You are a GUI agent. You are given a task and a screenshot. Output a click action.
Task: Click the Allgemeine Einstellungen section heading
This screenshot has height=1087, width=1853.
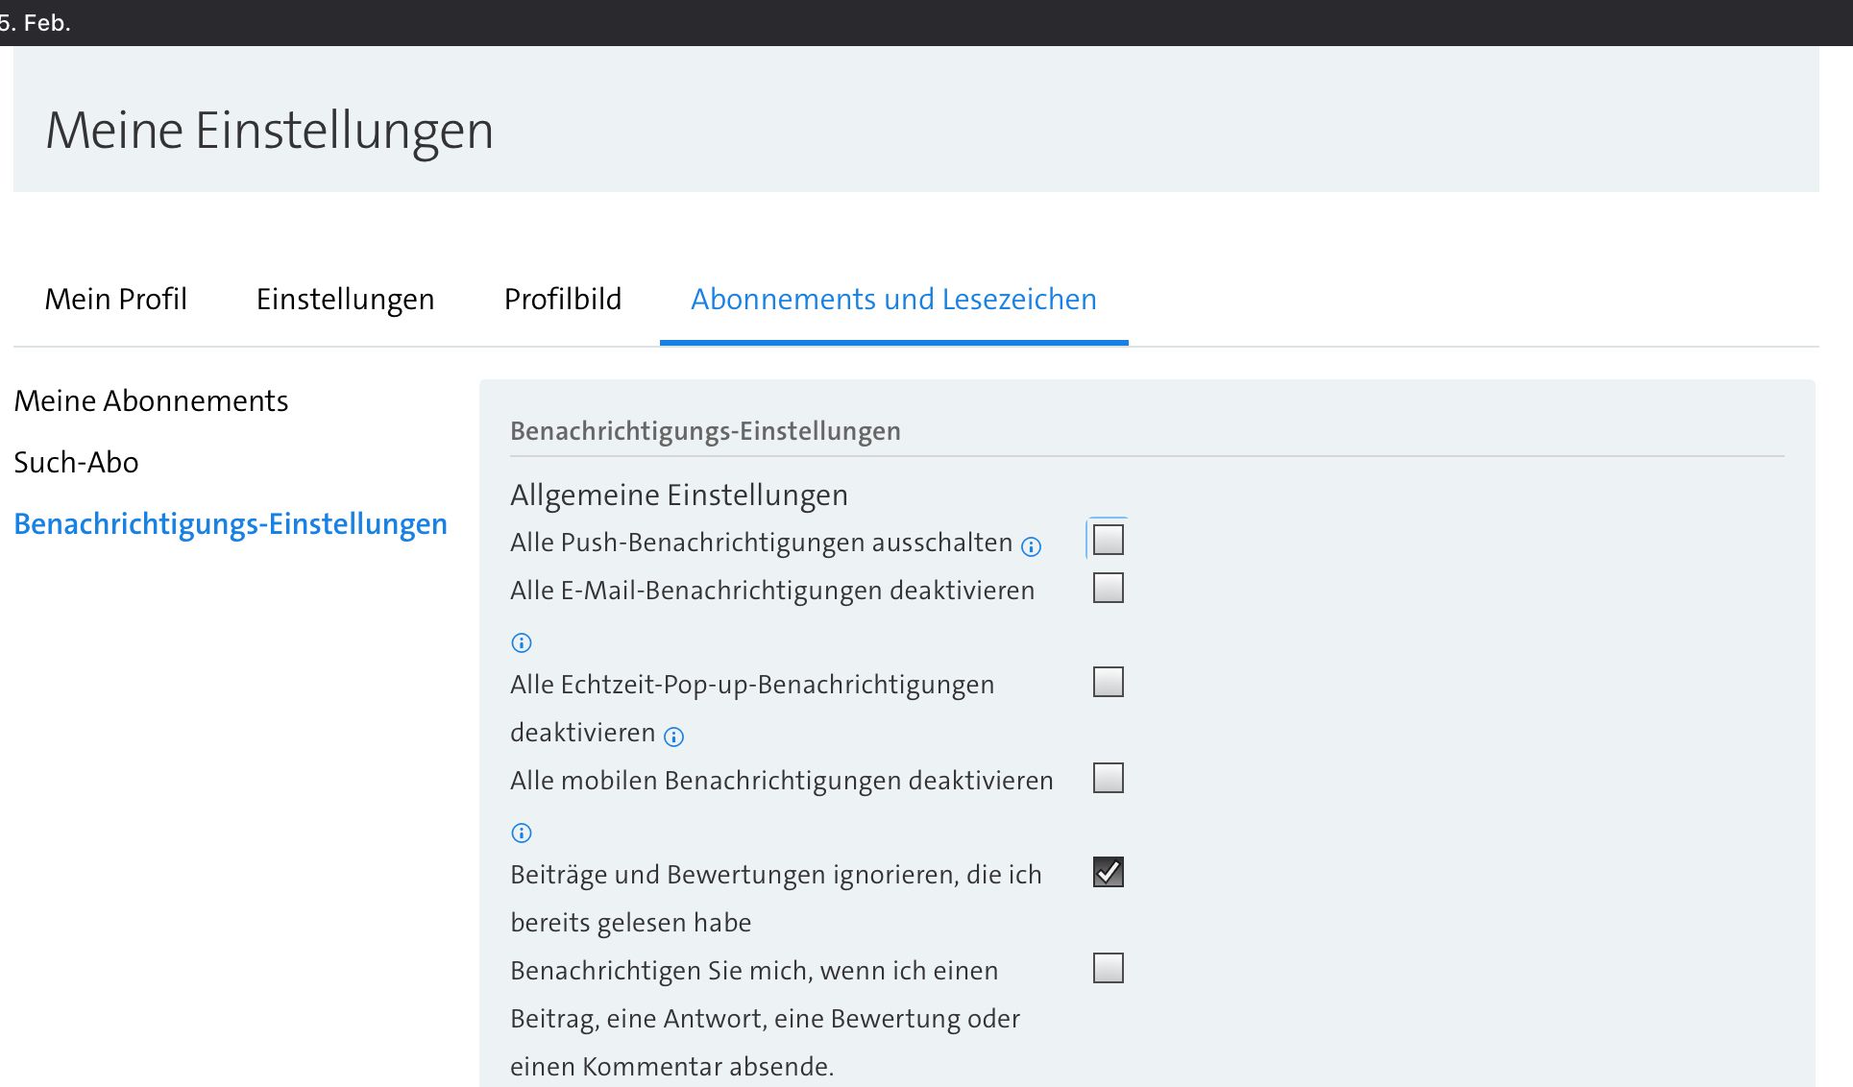pyautogui.click(x=679, y=495)
